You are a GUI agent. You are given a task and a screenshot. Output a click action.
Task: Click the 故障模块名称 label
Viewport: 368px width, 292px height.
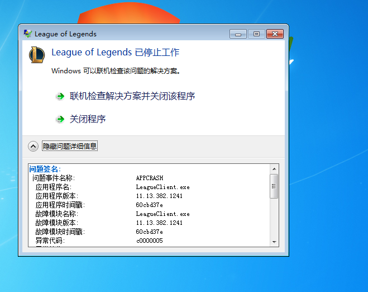pyautogui.click(x=57, y=214)
